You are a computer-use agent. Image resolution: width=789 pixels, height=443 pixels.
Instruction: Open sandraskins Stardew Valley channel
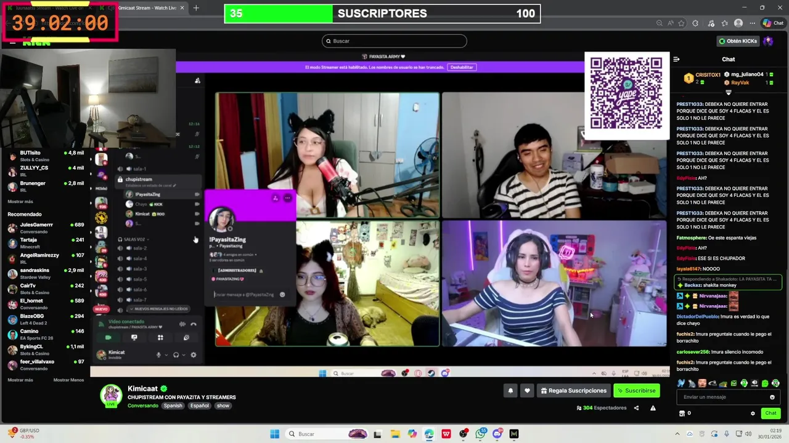coord(46,274)
